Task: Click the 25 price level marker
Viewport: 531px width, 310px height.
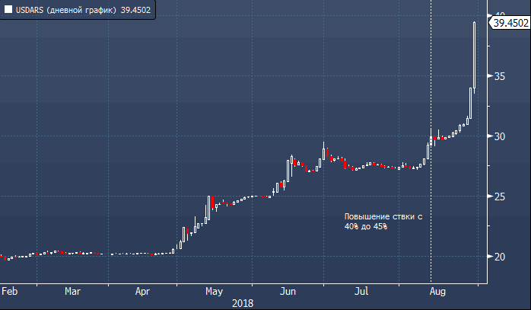Action: (500, 197)
